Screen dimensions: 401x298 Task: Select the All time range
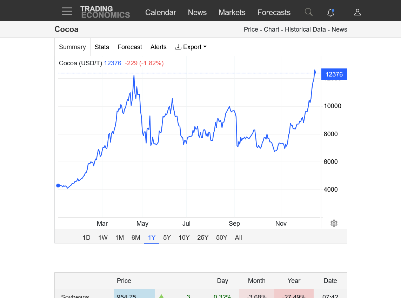[x=238, y=238]
